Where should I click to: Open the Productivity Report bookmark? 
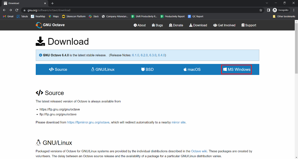pos(173,16)
